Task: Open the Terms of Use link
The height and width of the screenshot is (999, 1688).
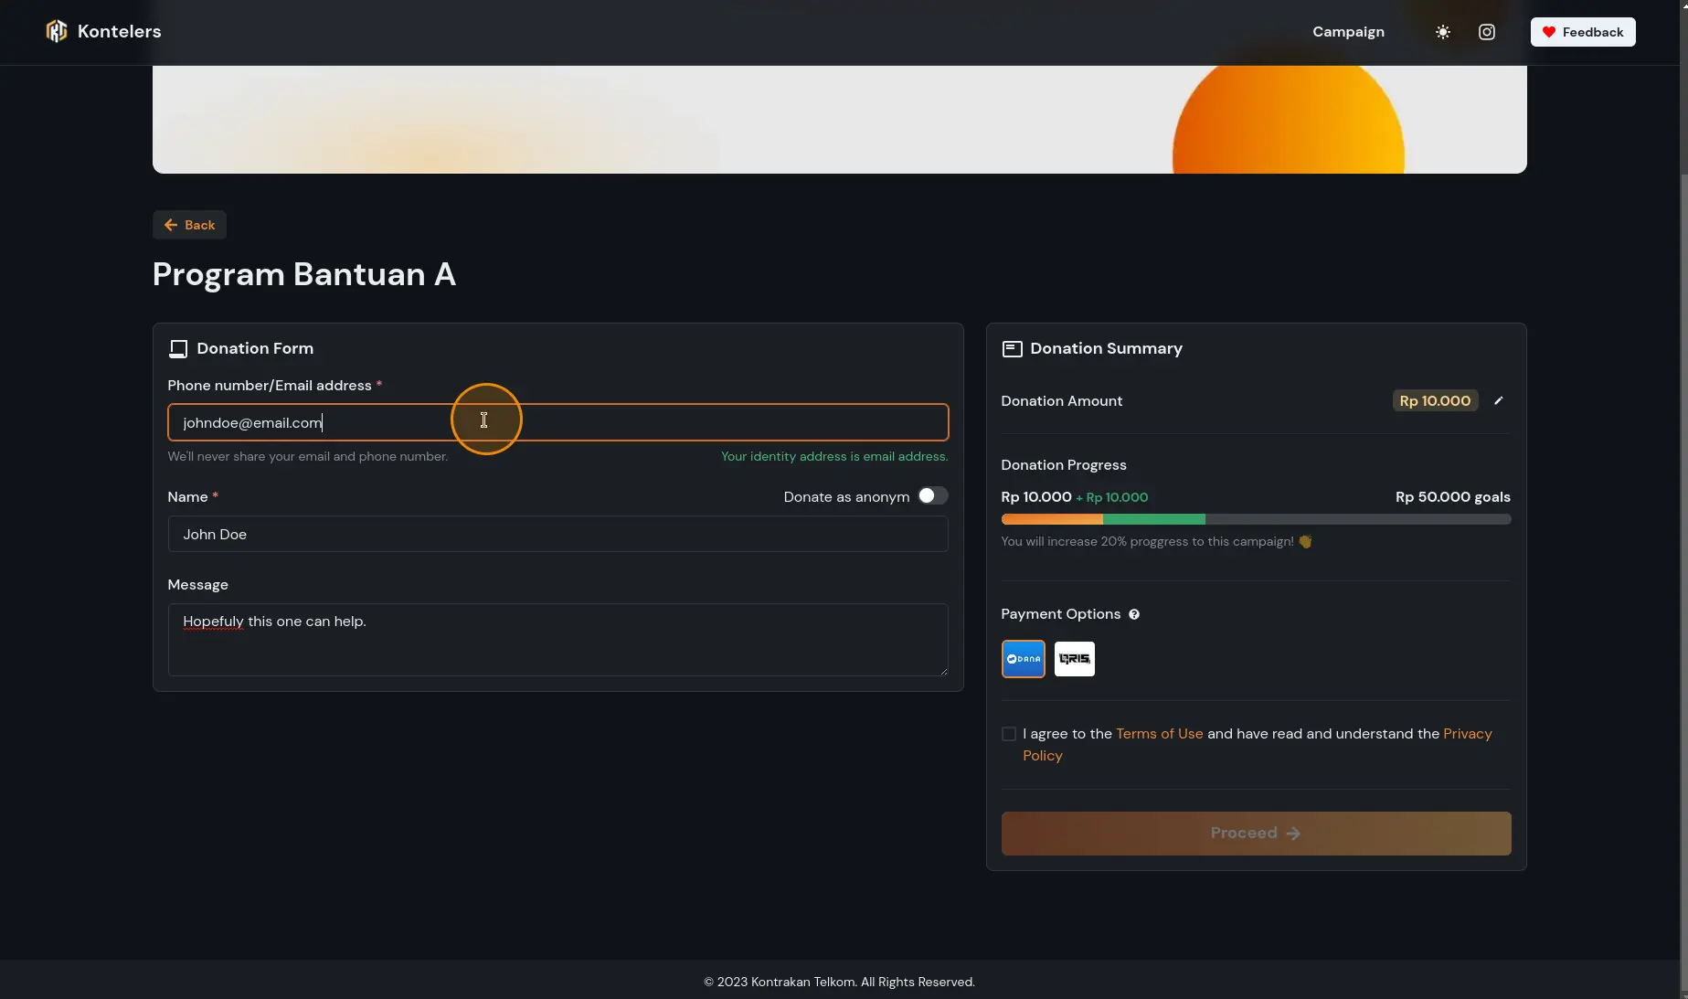Action: (1159, 734)
